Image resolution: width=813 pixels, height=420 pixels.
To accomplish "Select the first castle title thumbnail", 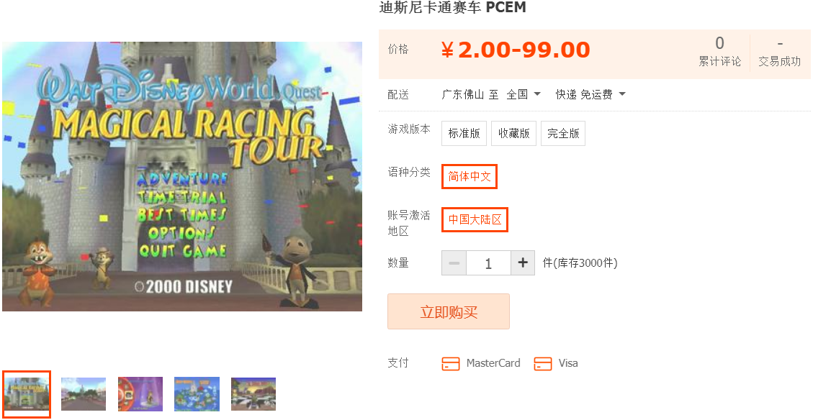I will (x=27, y=394).
